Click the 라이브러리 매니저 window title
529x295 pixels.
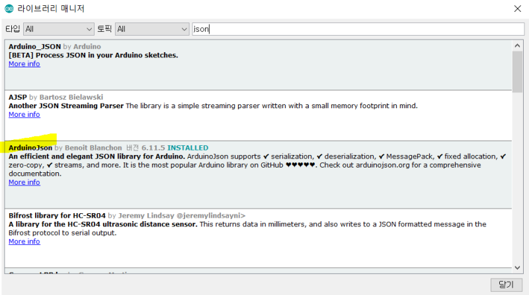pyautogui.click(x=51, y=9)
